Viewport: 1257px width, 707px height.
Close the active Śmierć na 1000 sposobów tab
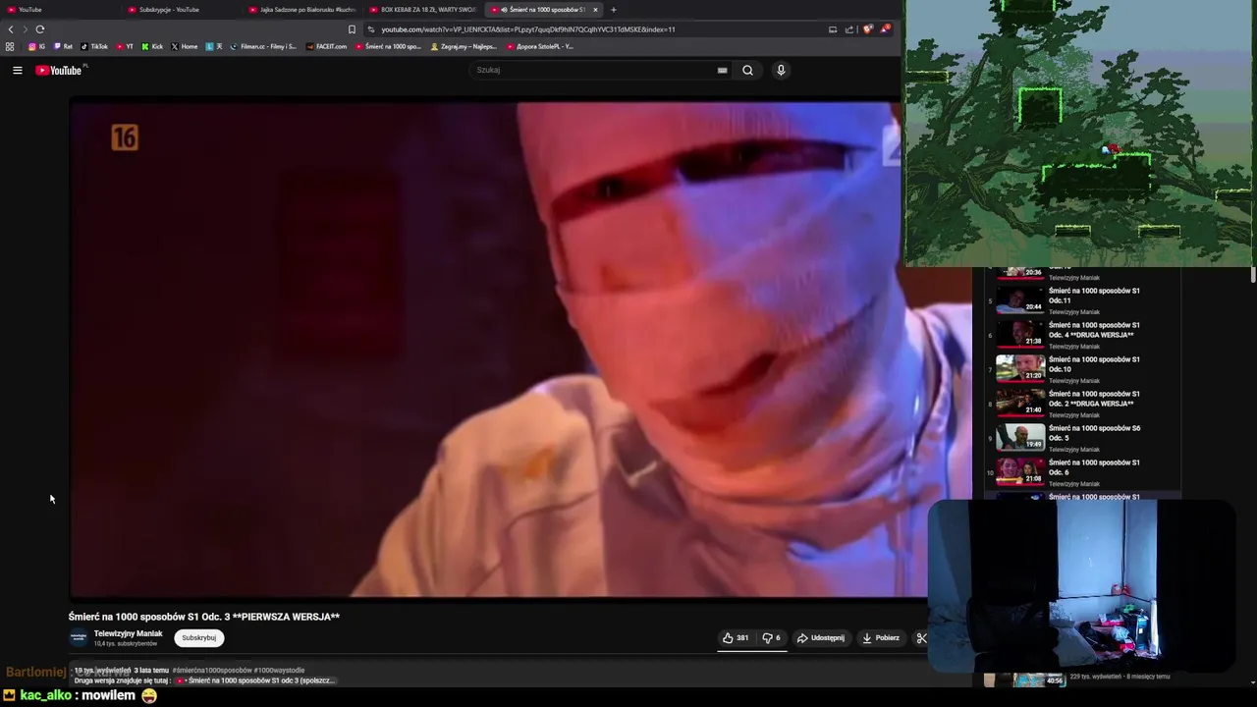[x=595, y=10]
